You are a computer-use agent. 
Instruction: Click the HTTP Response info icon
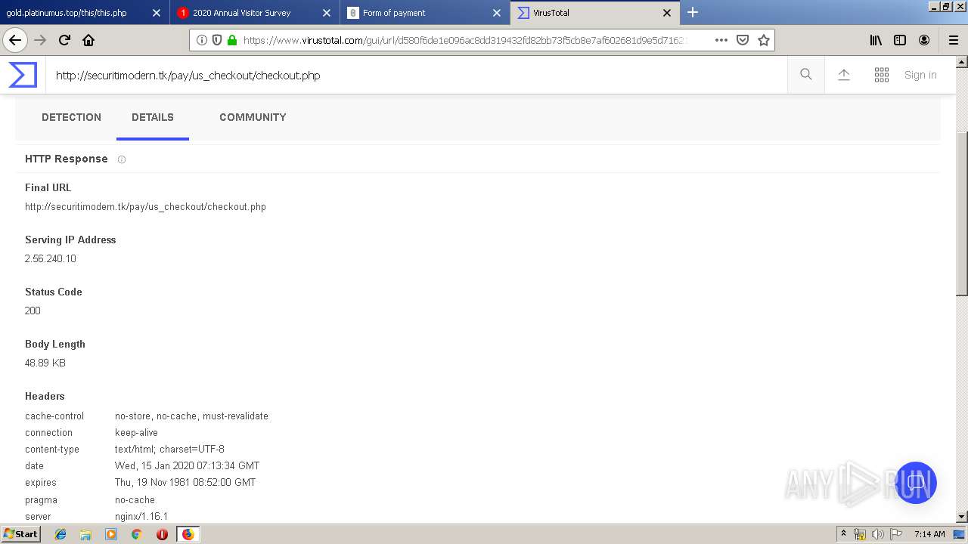point(122,159)
